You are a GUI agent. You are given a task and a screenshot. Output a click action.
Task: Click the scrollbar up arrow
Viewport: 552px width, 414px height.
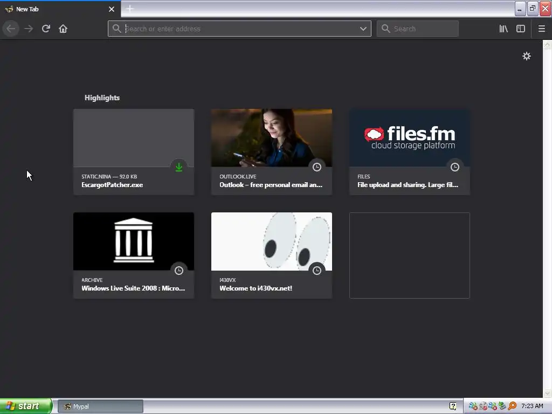click(x=547, y=45)
